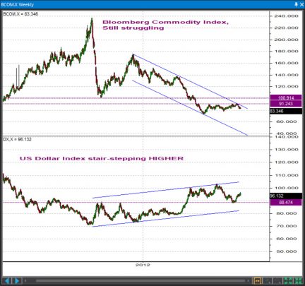
Task: Click the 80.000 label on dollar index axis
Action: [x=287, y=213]
